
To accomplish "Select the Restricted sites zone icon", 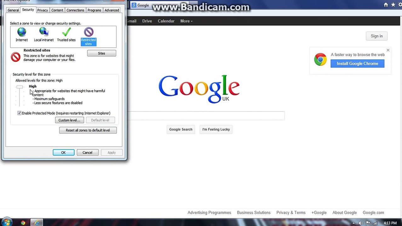I will tap(89, 32).
